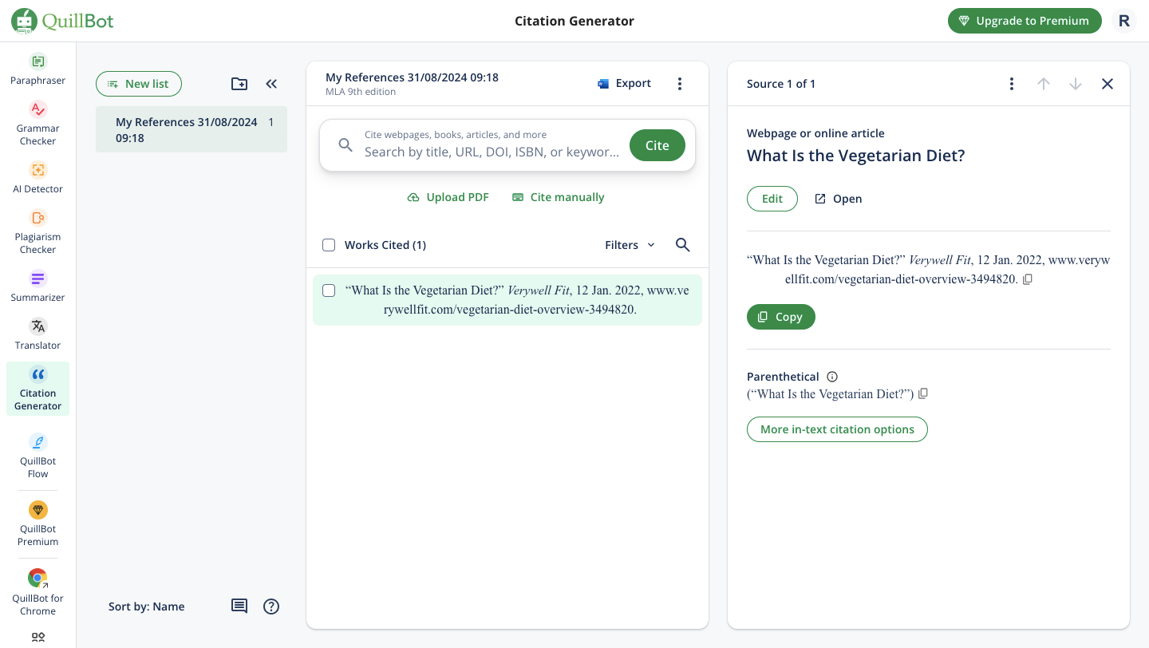Open the Plagiarism Checker tool
Image resolution: width=1149 pixels, height=648 pixels.
[x=38, y=231]
